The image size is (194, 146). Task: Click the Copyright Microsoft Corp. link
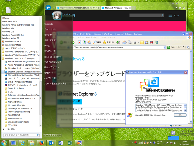coord(151,115)
